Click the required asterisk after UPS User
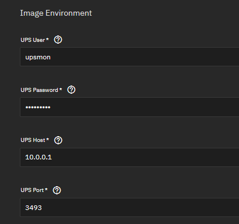This screenshot has height=224, width=239. pyautogui.click(x=47, y=40)
